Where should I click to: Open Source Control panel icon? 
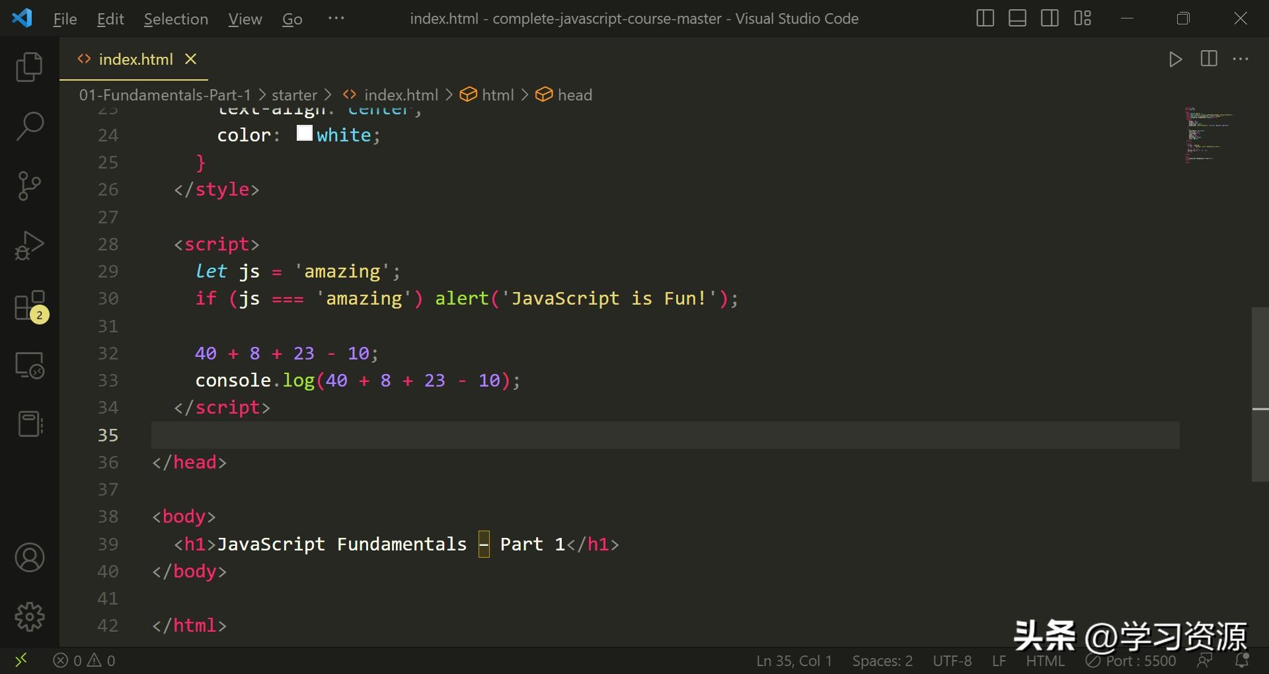[29, 186]
